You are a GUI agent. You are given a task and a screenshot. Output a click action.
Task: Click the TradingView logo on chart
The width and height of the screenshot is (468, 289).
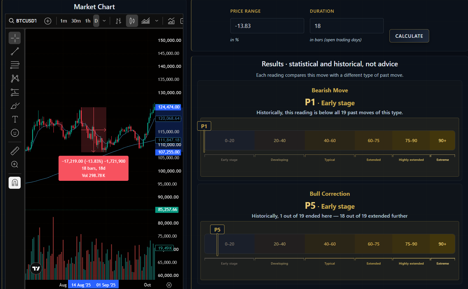tap(36, 269)
